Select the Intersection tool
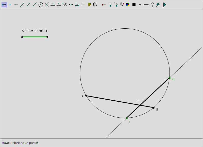The width and height of the screenshot is (203, 147). click(47, 5)
